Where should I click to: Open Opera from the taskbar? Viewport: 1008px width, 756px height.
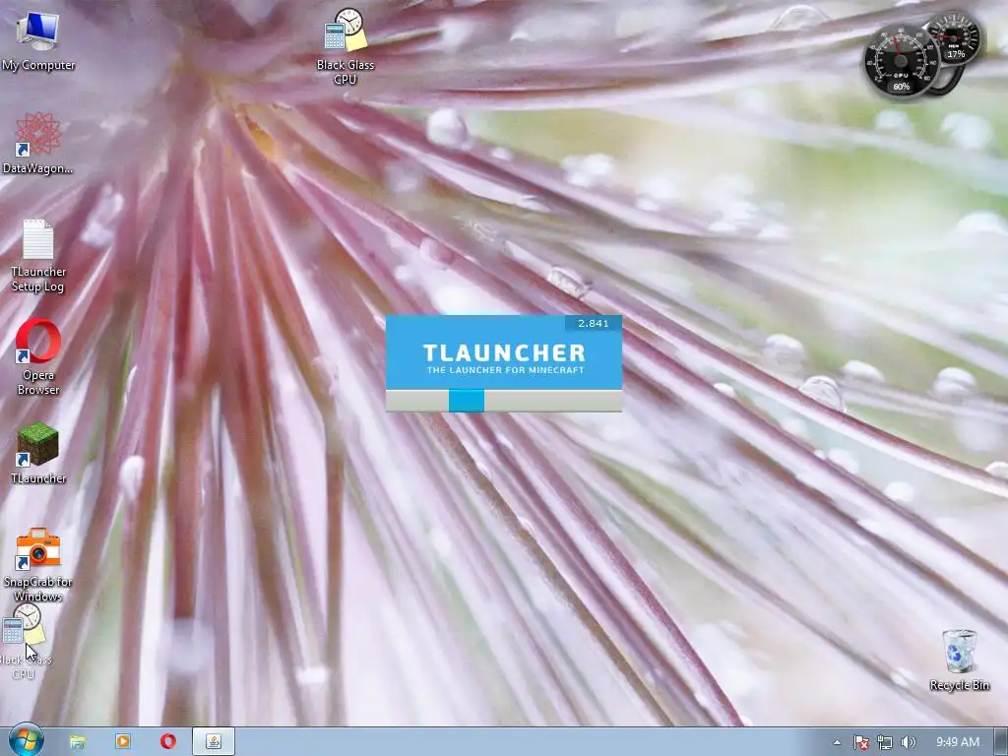click(168, 742)
